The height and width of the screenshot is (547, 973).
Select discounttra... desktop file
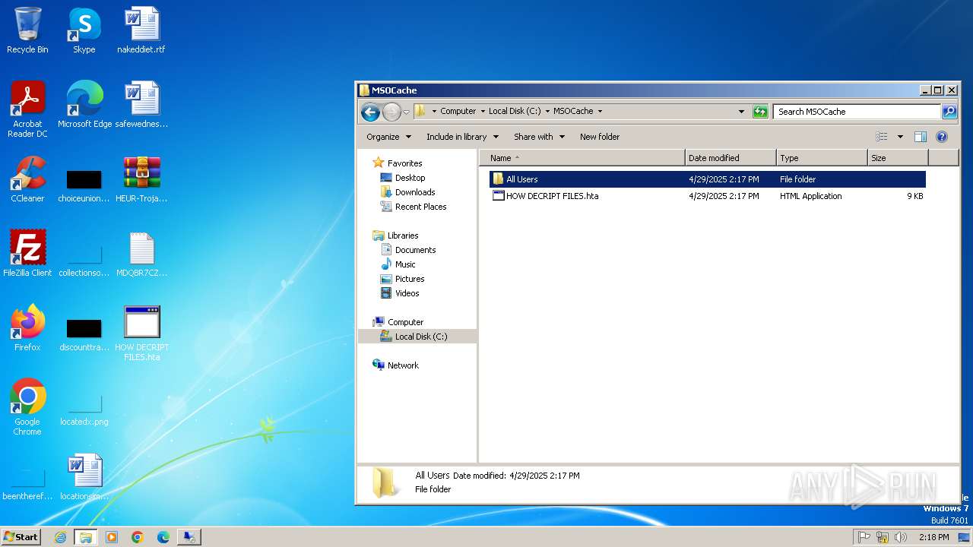click(84, 334)
